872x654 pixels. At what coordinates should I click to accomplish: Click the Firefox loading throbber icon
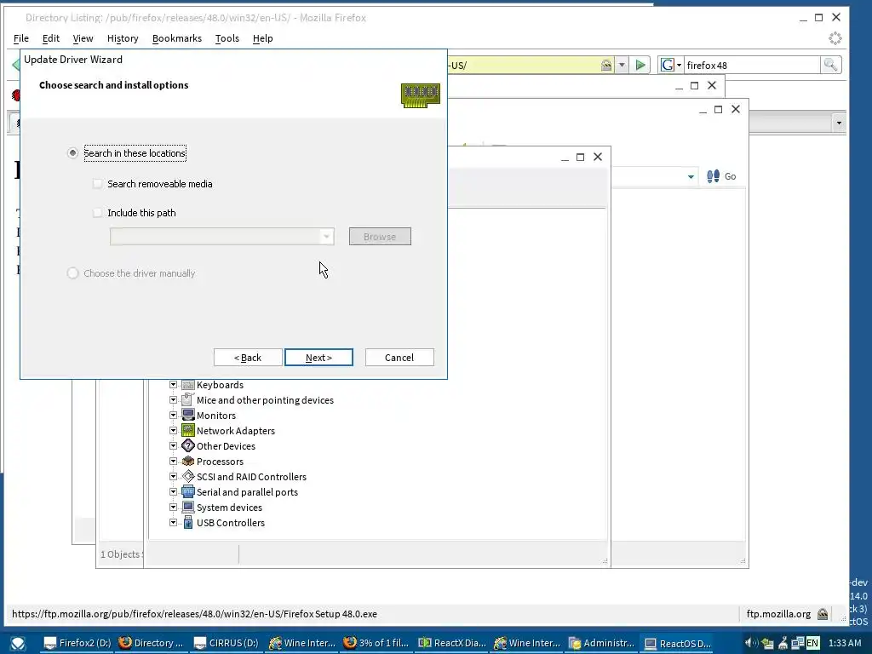835,38
